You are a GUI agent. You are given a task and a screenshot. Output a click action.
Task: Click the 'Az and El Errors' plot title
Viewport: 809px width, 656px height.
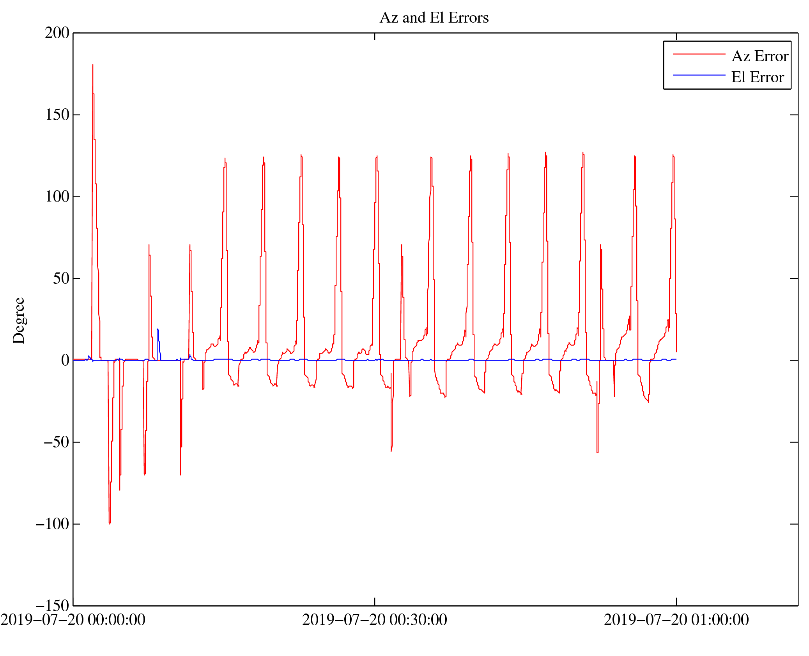(x=434, y=18)
